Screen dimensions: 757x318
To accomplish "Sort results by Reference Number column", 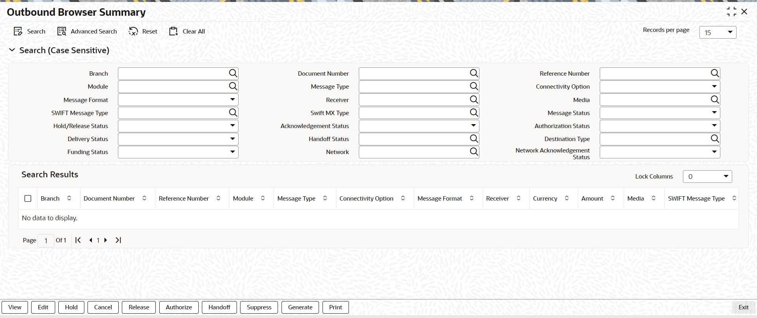I will [218, 198].
